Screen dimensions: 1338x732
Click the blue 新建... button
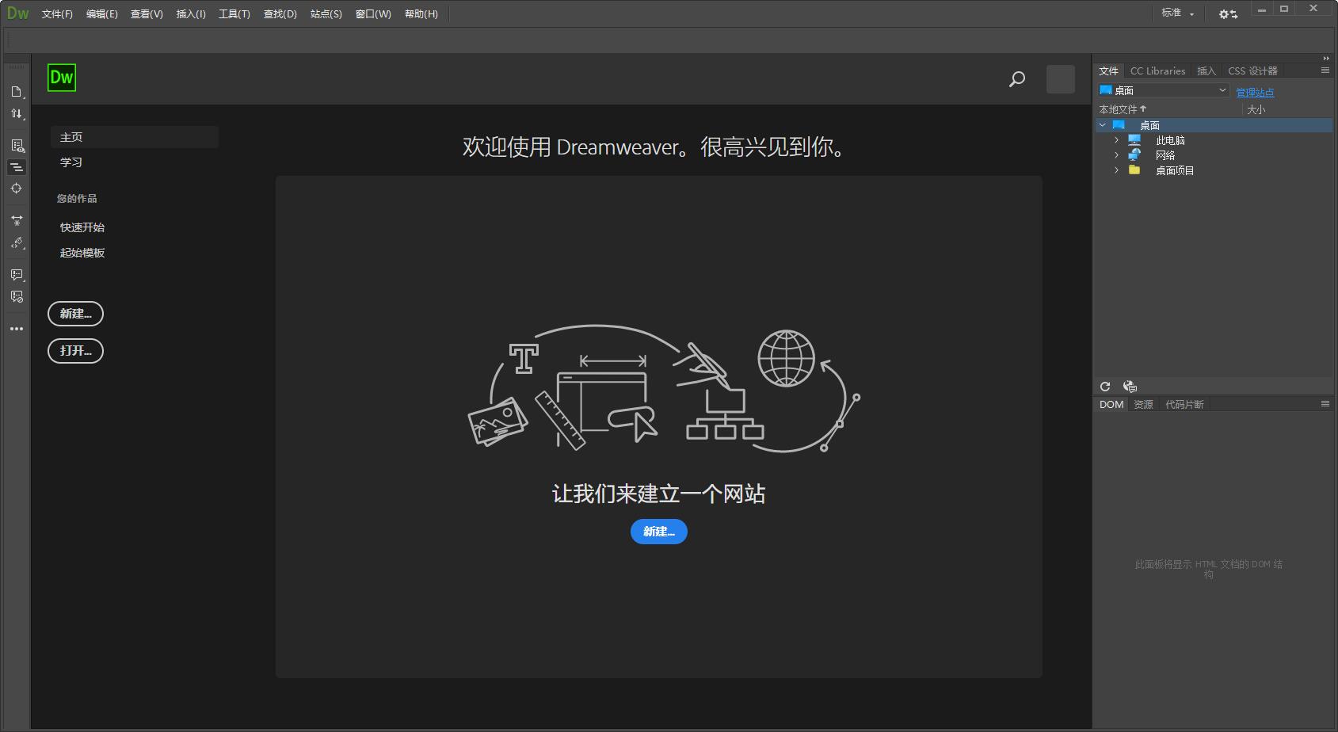659,532
